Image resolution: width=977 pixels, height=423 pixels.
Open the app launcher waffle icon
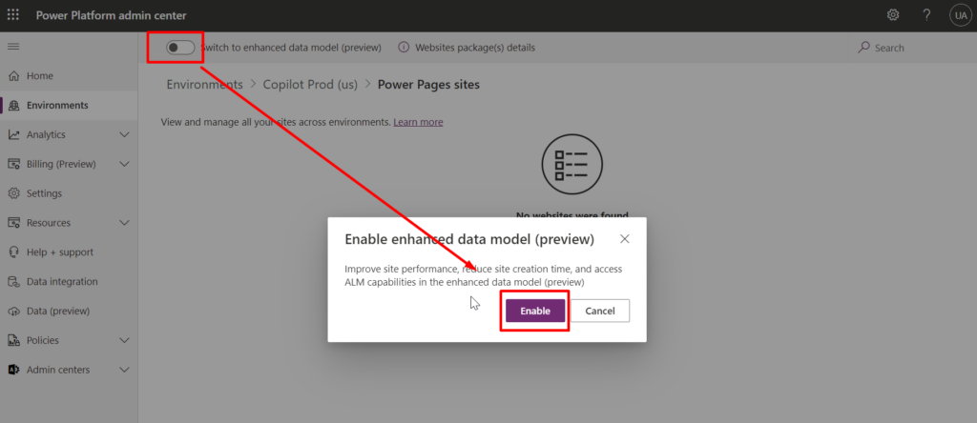[x=13, y=15]
